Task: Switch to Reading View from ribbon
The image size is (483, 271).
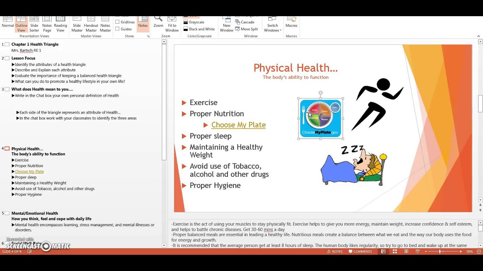Action: 60,24
